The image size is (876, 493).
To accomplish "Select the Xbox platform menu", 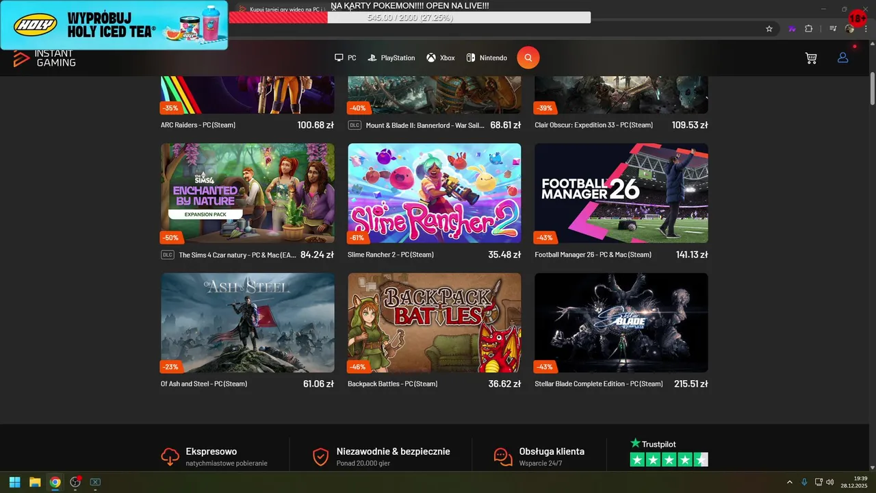I will pos(441,58).
